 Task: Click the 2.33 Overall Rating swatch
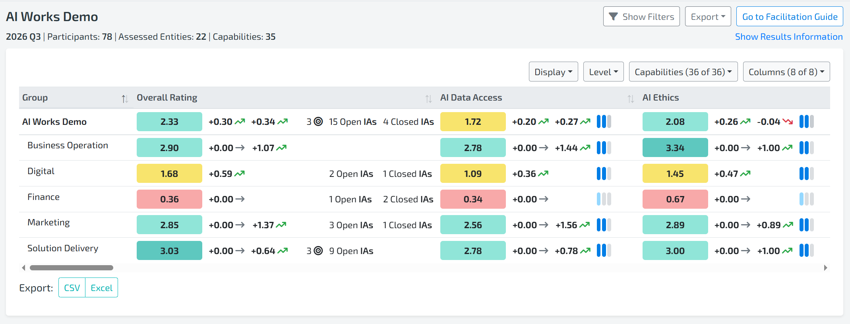click(169, 122)
